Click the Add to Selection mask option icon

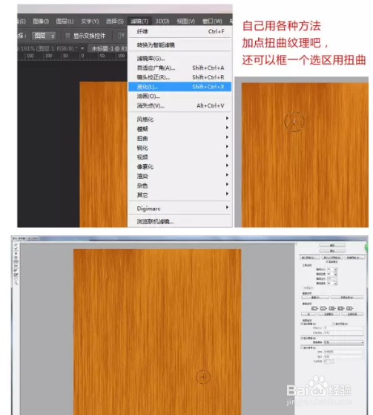(323, 308)
